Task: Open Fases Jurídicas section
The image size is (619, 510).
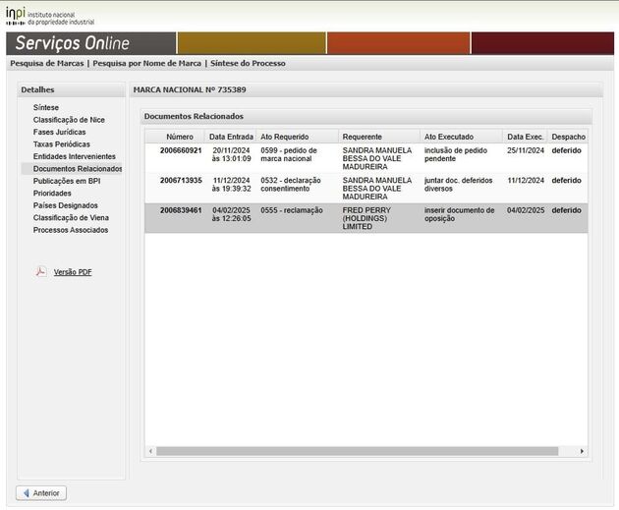Action: click(59, 132)
